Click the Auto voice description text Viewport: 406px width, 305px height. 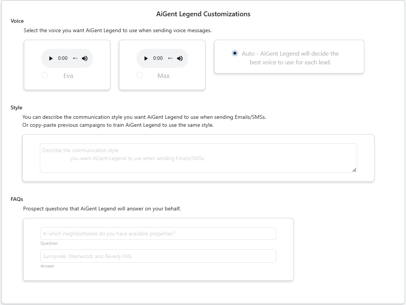coord(290,58)
